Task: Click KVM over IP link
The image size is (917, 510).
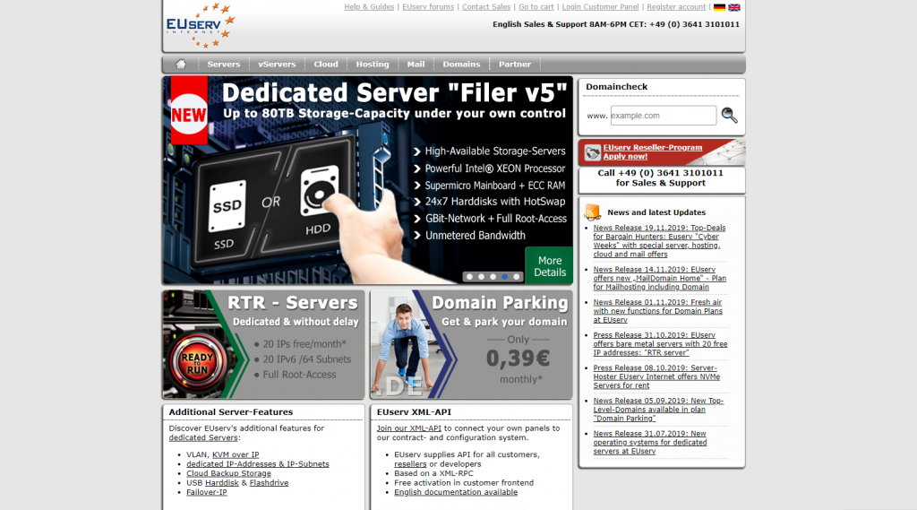Action: coord(236,454)
